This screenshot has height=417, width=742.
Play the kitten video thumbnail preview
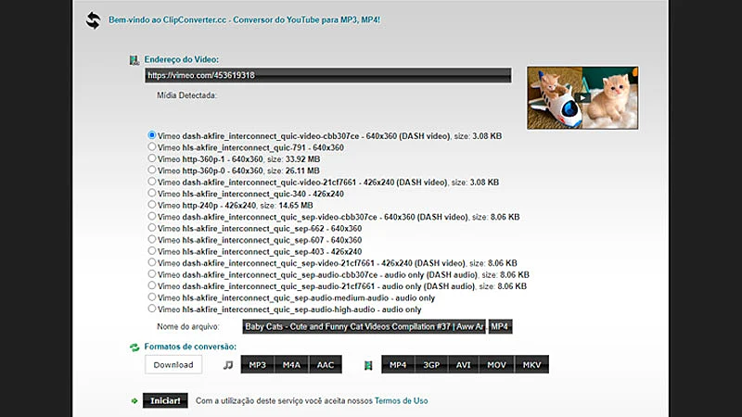[x=582, y=98]
